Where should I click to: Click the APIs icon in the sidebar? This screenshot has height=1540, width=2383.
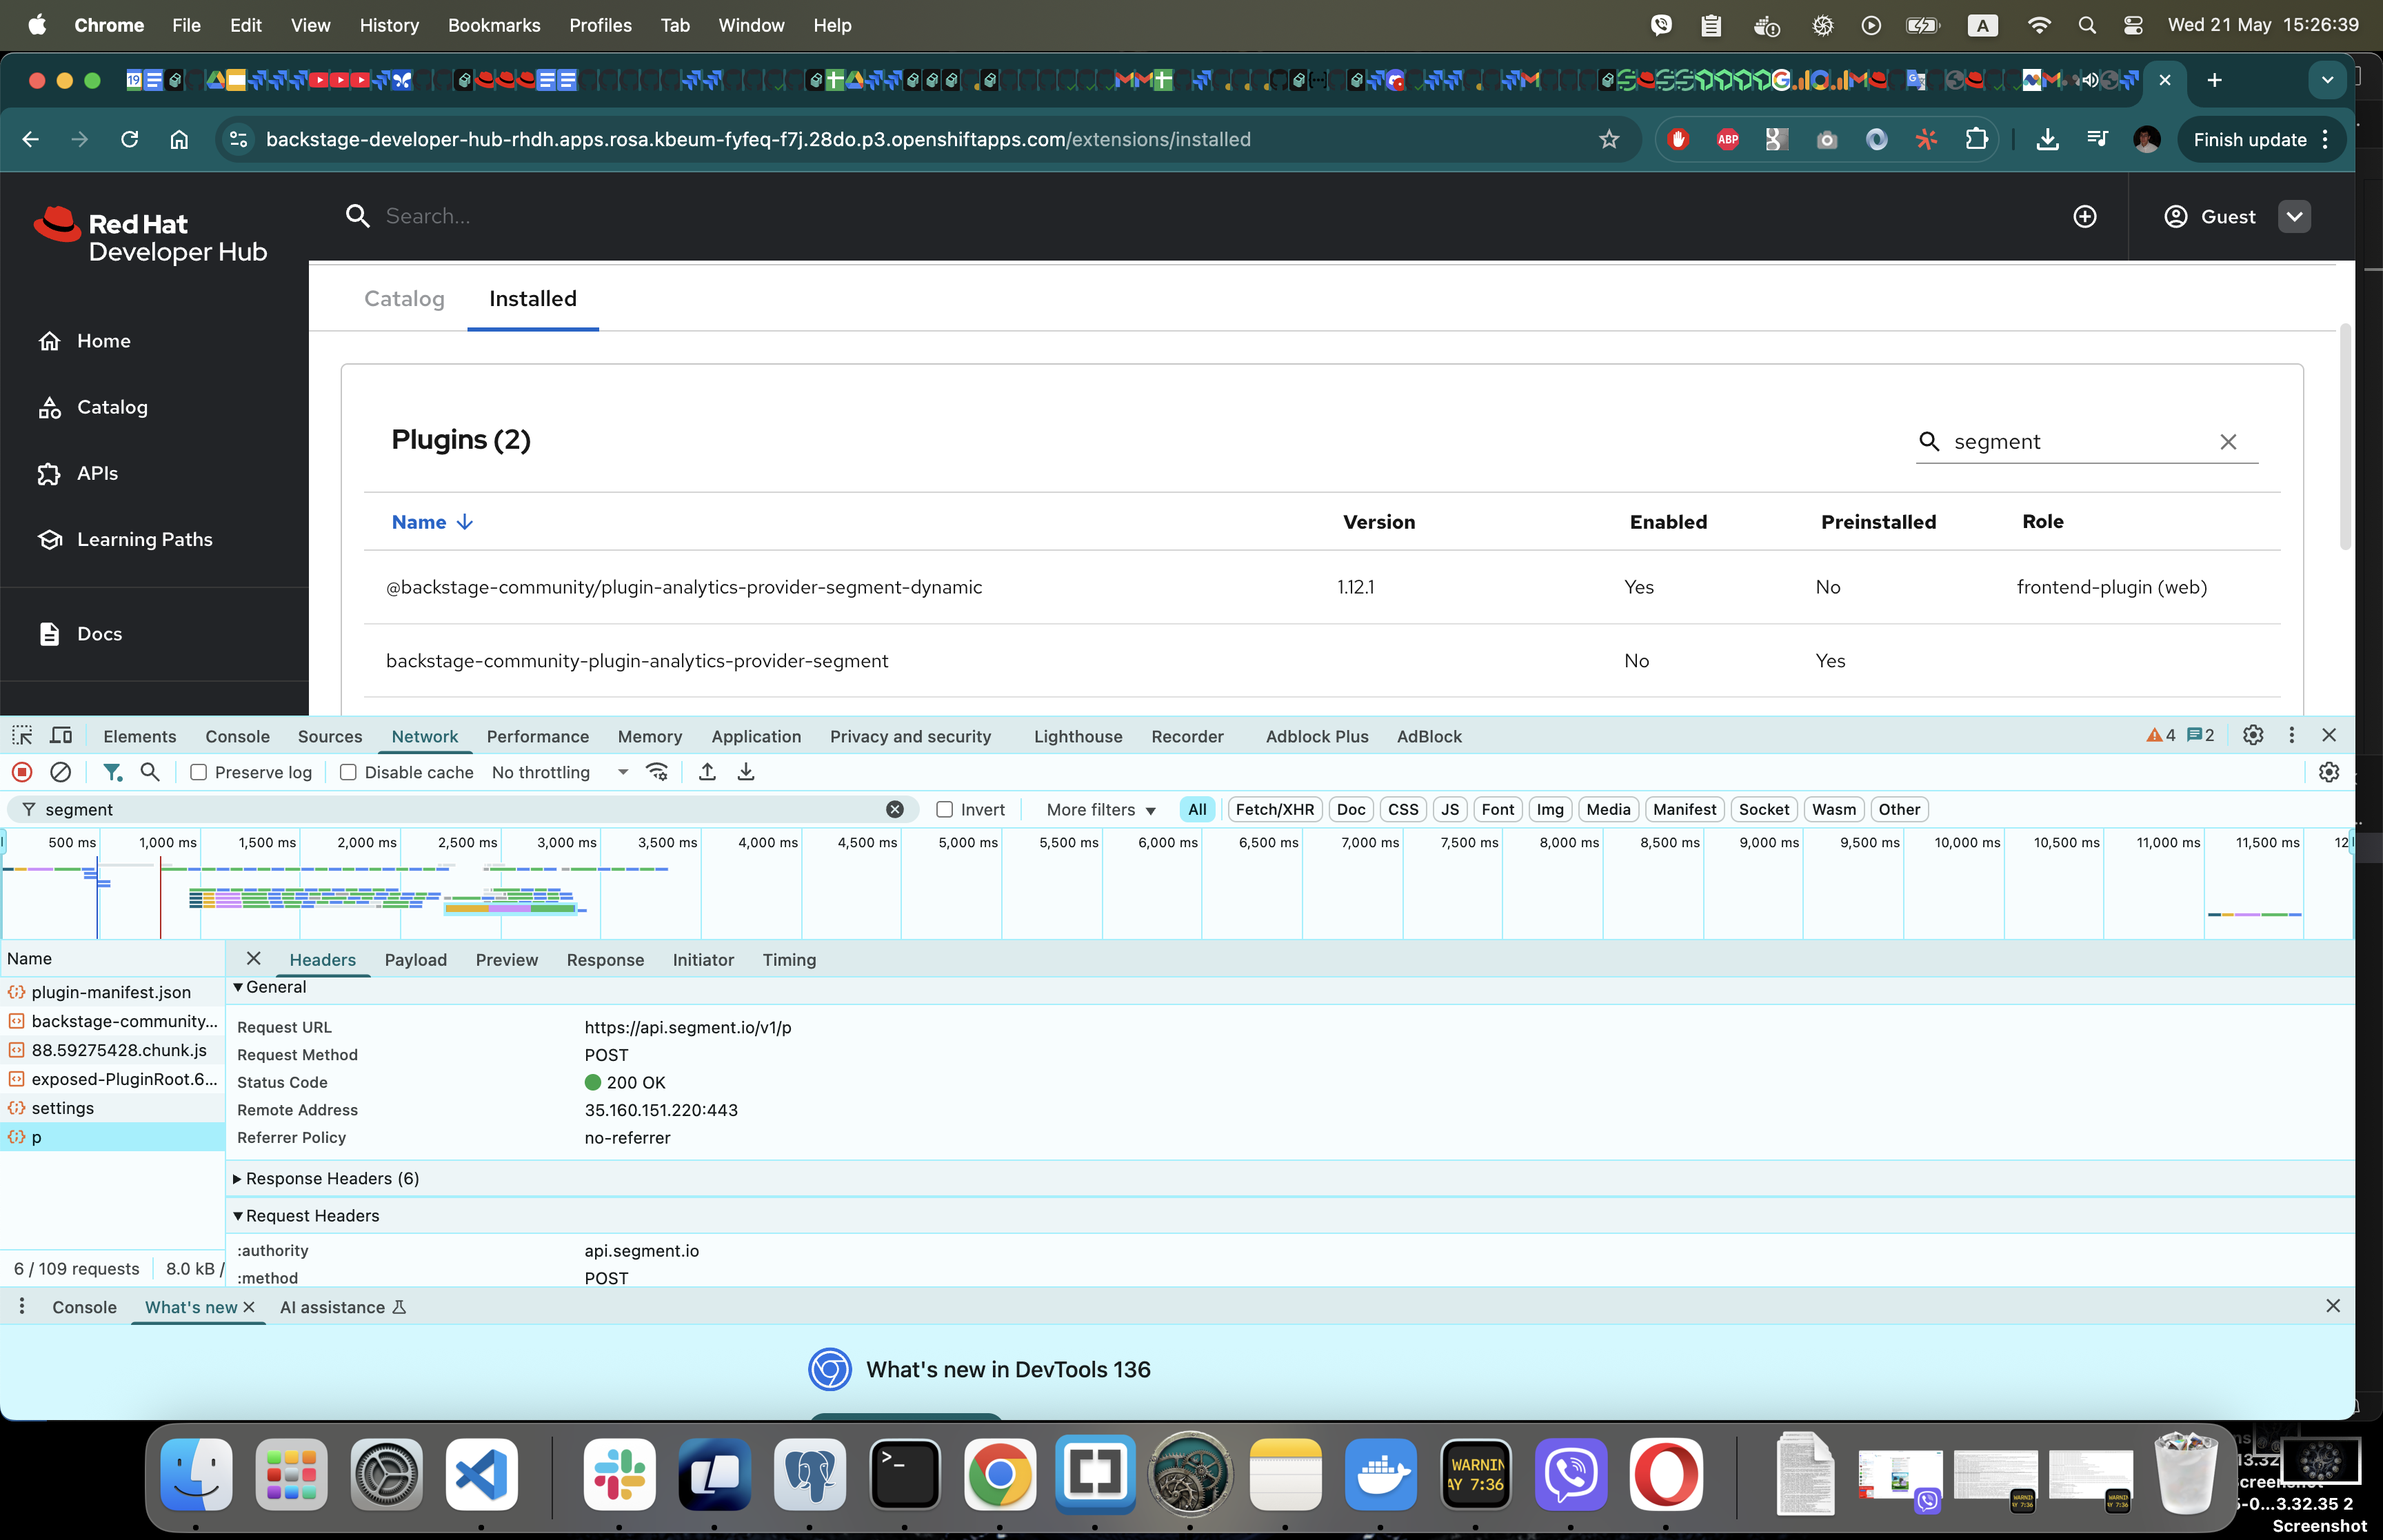(x=49, y=473)
